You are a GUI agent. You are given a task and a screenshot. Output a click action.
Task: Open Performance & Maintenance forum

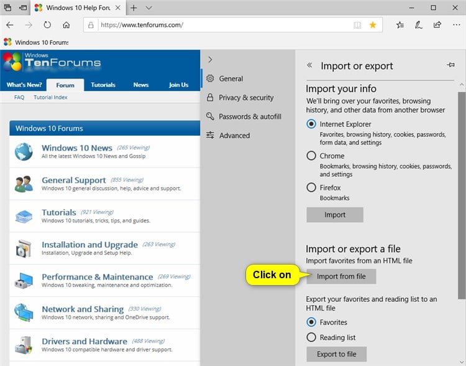[x=97, y=276]
